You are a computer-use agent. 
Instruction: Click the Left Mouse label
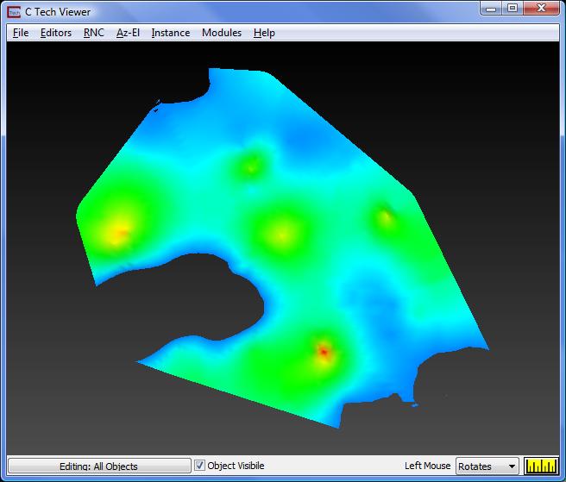coord(427,466)
